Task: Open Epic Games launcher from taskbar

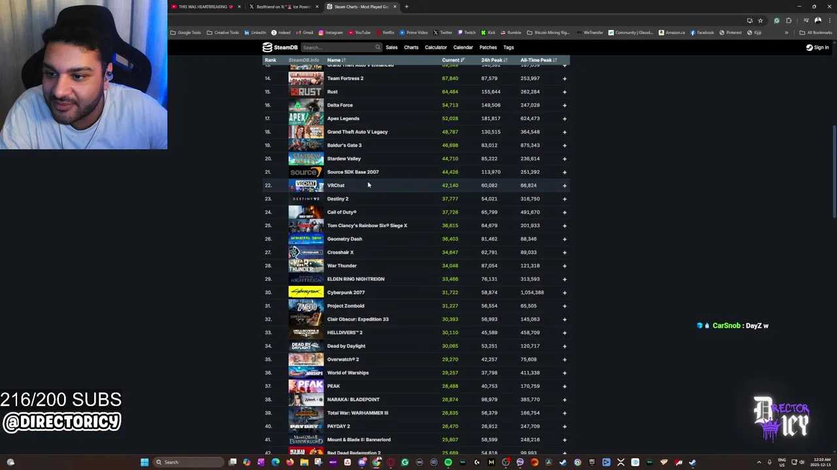Action: point(592,462)
